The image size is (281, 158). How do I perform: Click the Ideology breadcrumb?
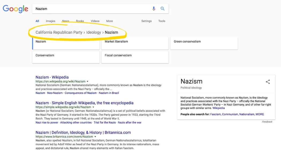click(94, 32)
